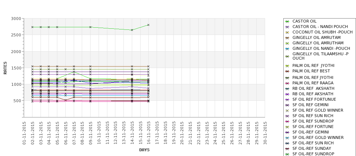Click the castor oil data point on 14-11-2015
This screenshot has width=356, height=156.
point(132,30)
